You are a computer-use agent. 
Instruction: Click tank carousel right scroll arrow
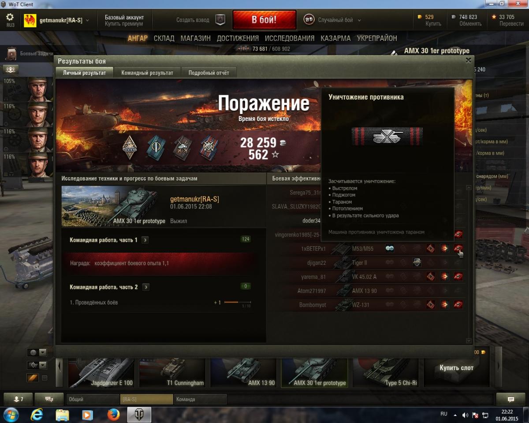[x=499, y=367]
